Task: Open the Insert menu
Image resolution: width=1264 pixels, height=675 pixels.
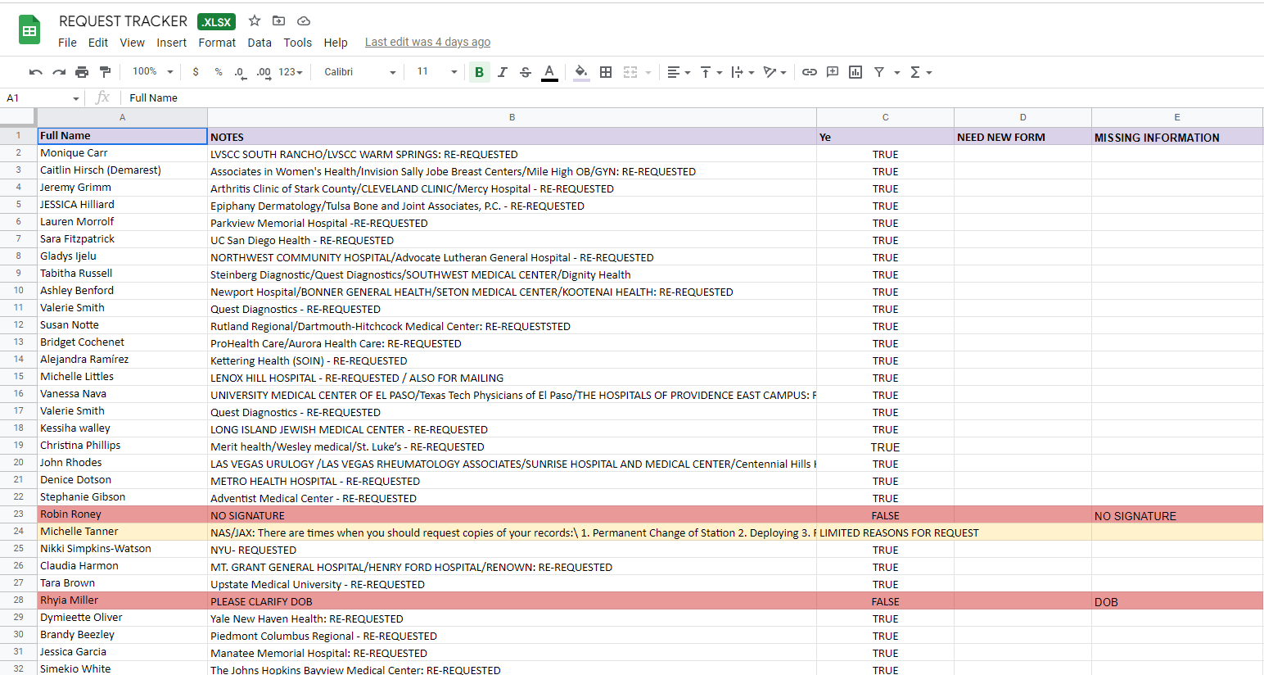Action: tap(171, 43)
